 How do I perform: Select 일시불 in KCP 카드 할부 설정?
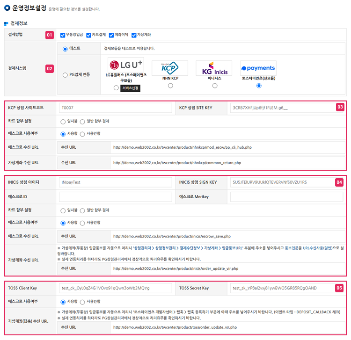pyautogui.click(x=63, y=122)
